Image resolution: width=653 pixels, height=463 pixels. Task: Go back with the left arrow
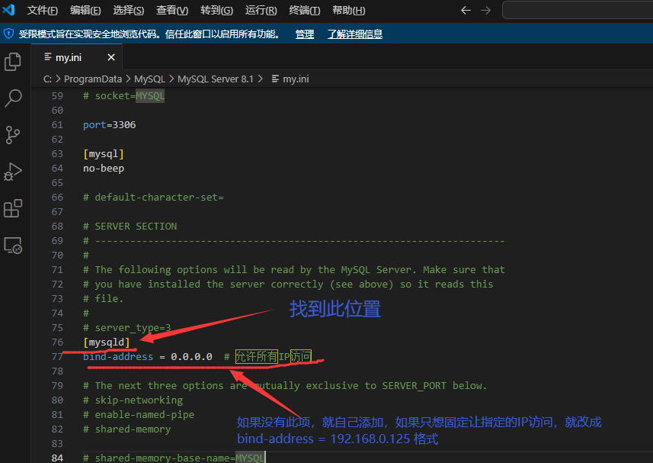466,11
